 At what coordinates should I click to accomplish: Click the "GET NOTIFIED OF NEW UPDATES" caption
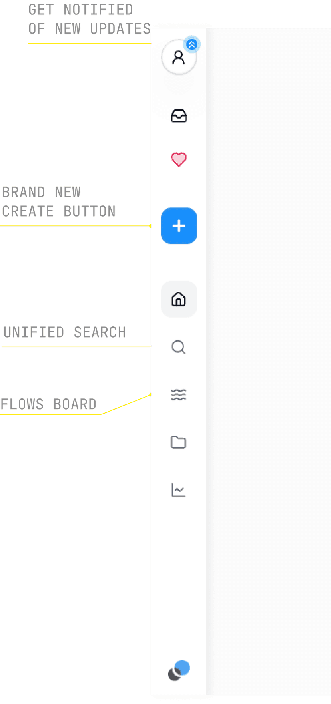(90, 19)
